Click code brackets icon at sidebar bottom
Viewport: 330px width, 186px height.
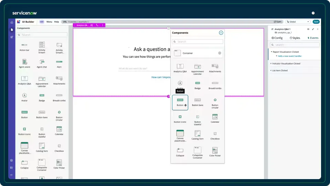point(11,175)
